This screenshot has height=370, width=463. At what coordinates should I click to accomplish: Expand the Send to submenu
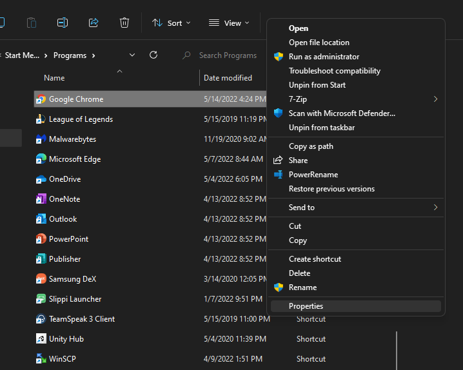355,208
